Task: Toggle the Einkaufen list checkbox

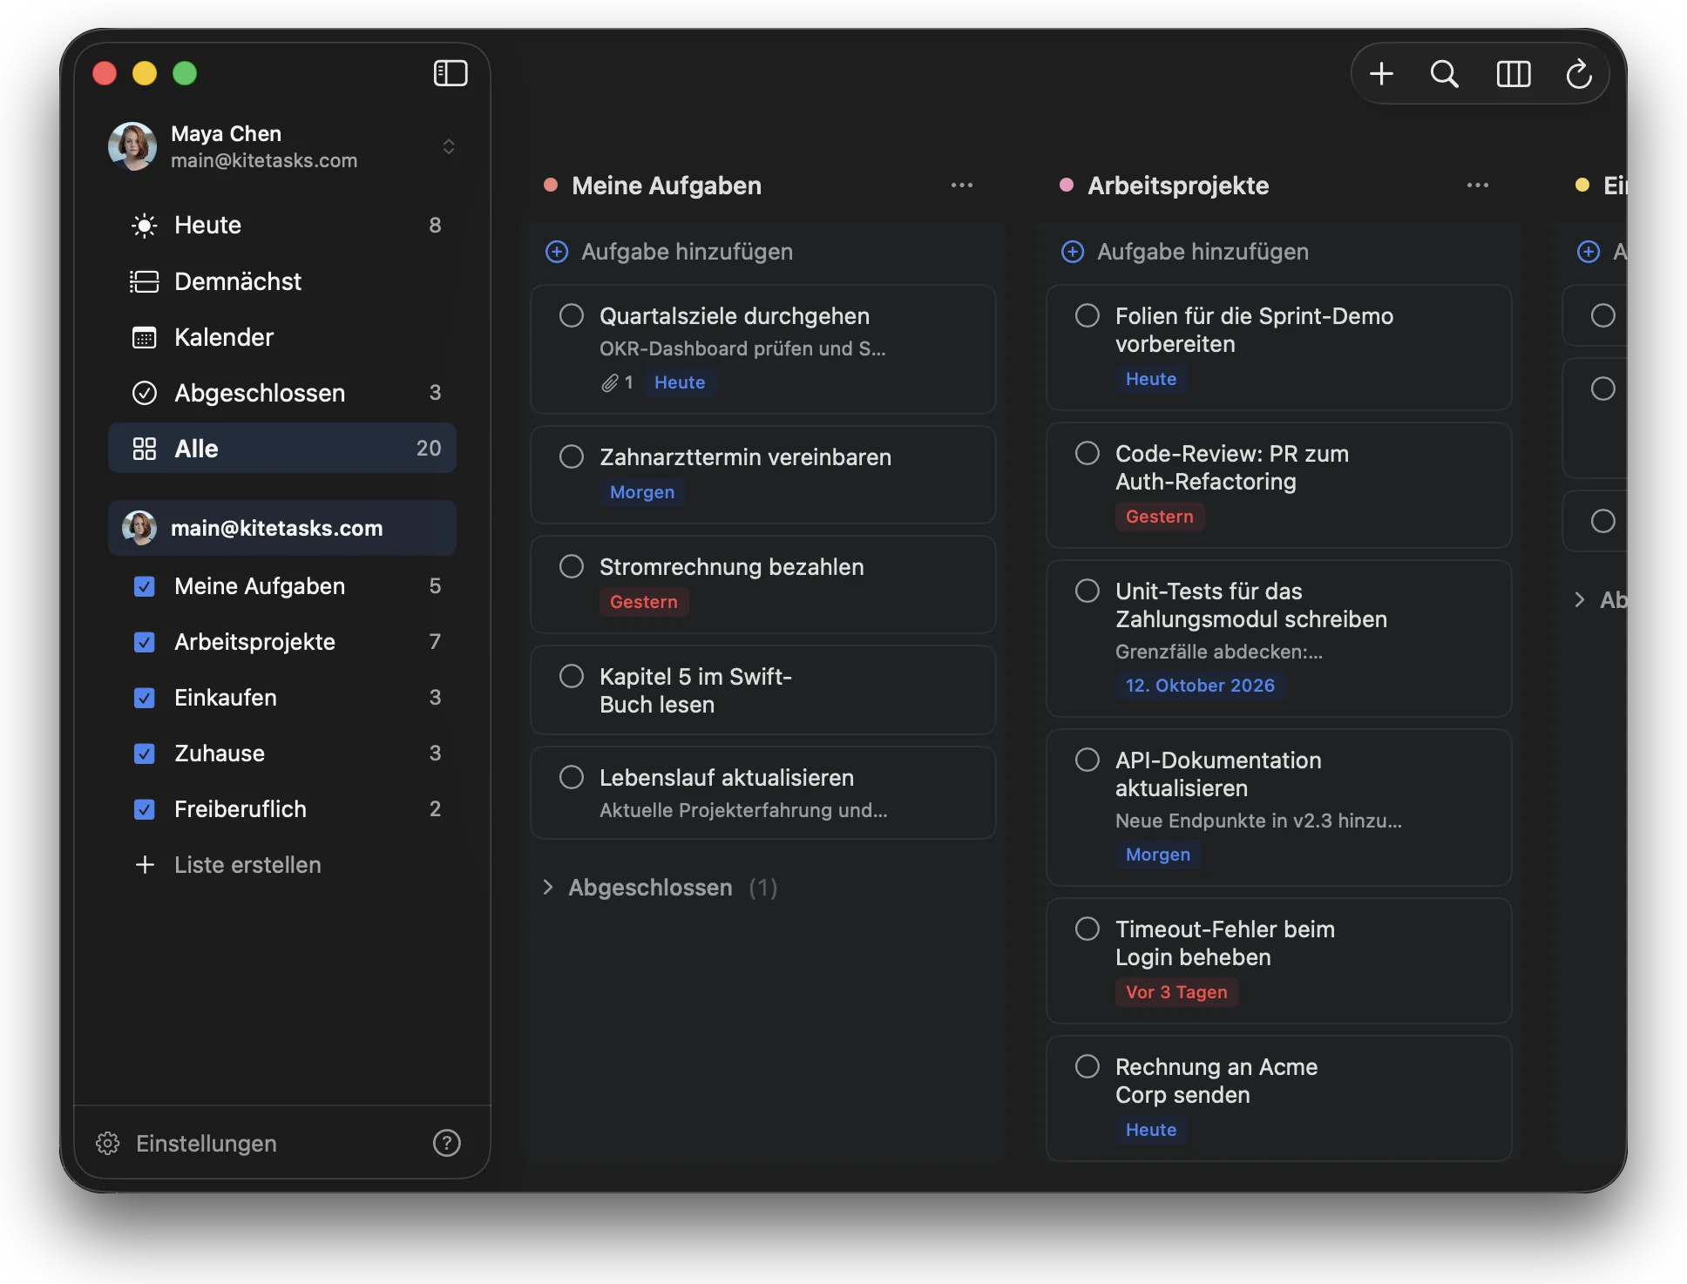Action: point(145,698)
